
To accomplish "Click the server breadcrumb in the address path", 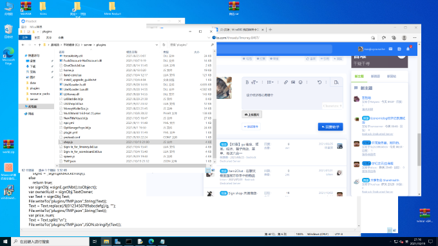I will tap(88, 44).
